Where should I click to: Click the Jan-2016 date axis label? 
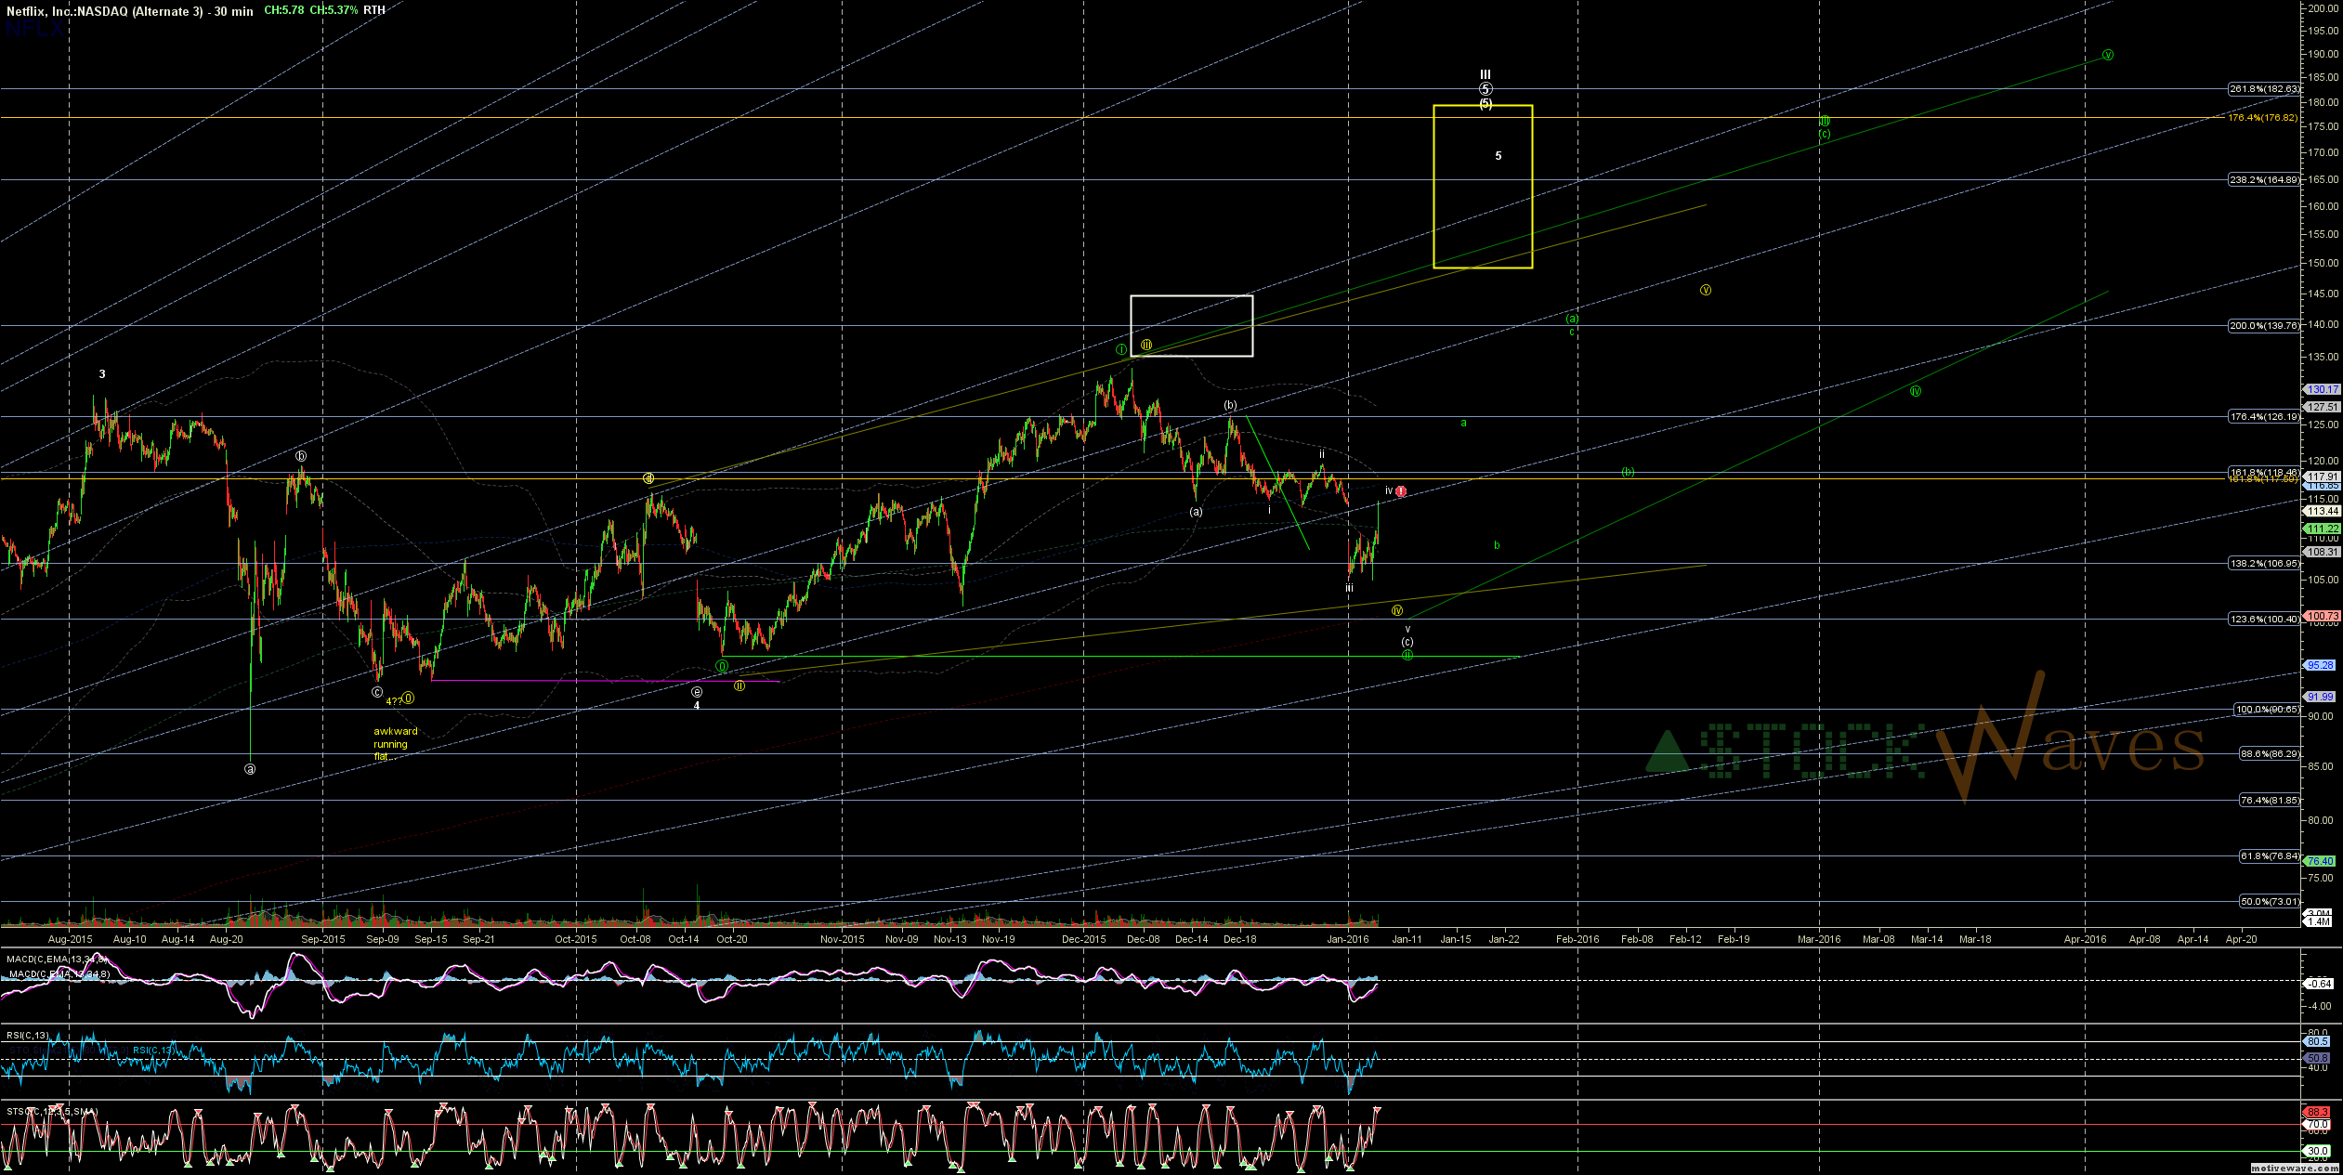[1348, 939]
